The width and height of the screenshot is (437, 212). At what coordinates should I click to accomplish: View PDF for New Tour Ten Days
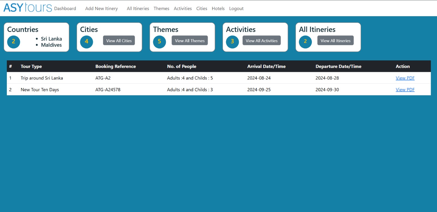click(405, 90)
